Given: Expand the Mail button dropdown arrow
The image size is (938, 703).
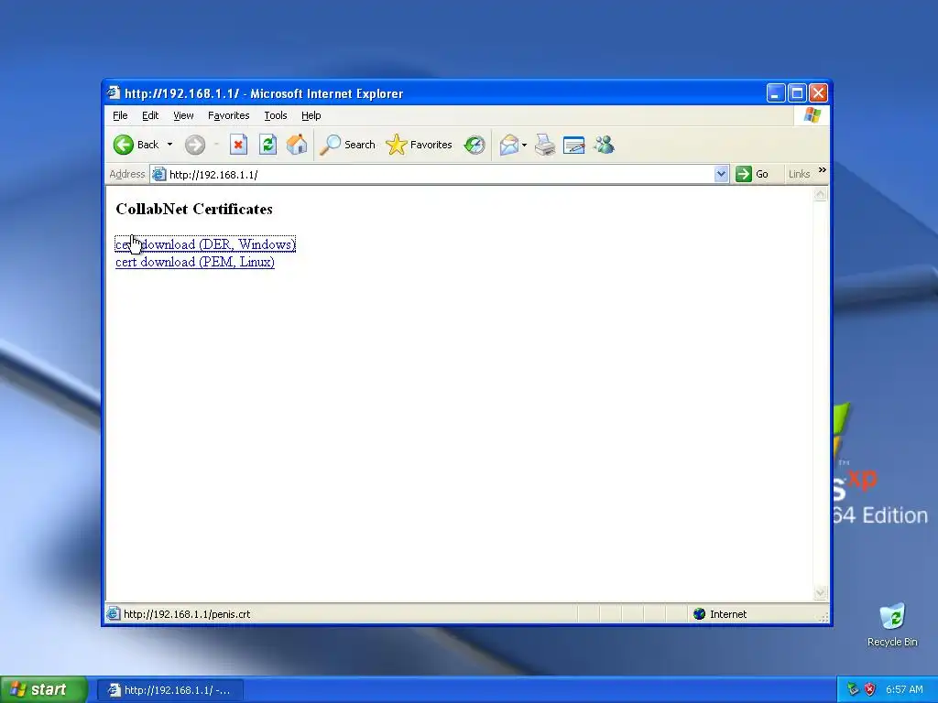Looking at the screenshot, I should (525, 145).
